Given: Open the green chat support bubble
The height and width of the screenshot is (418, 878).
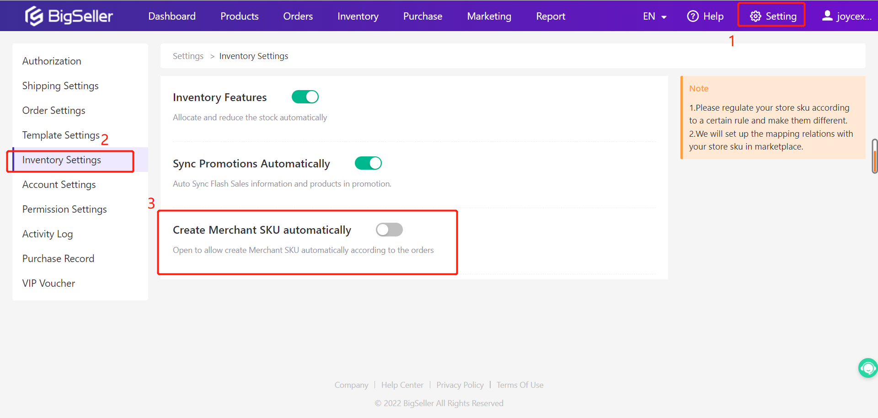Looking at the screenshot, I should (x=867, y=368).
